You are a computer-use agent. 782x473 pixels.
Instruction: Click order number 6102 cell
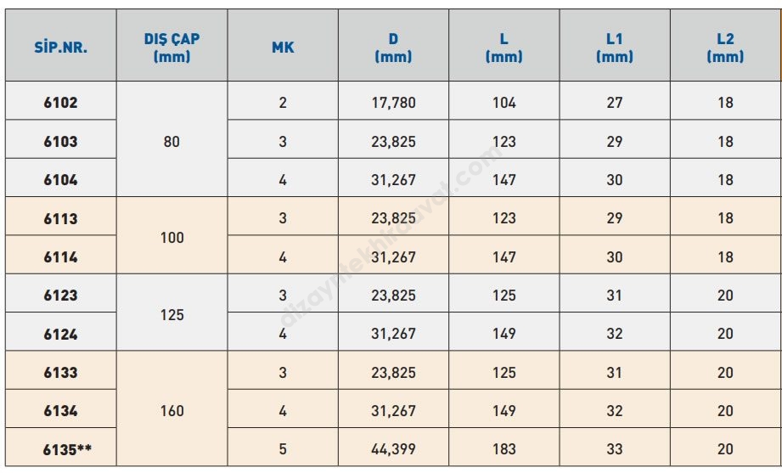[61, 103]
